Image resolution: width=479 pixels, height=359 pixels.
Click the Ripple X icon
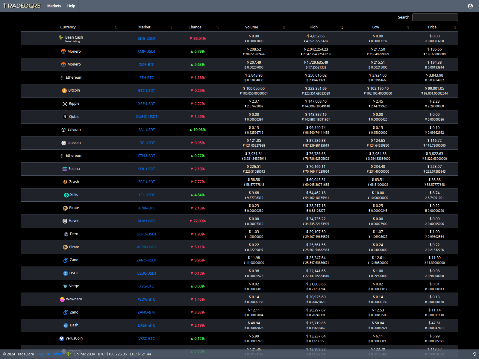(65, 104)
